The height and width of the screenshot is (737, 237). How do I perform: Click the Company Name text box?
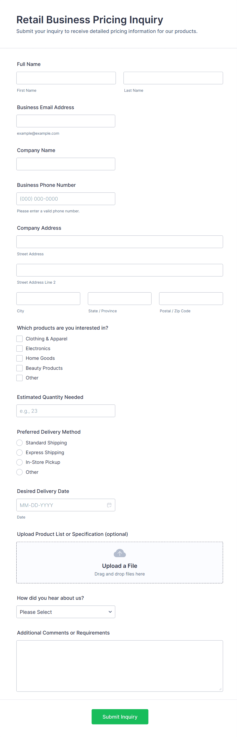coord(66,164)
